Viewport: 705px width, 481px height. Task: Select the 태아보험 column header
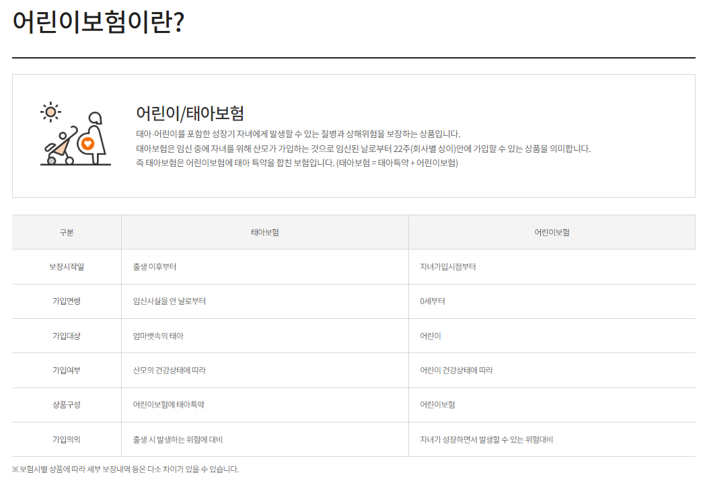264,231
